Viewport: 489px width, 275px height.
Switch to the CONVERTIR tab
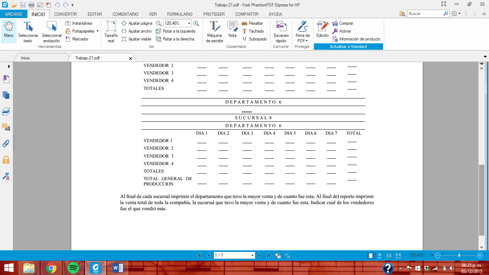[x=66, y=14]
